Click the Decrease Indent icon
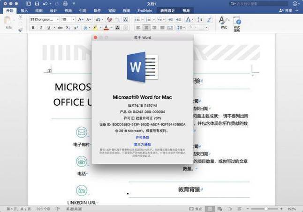The width and height of the screenshot is (303, 212). click(x=171, y=19)
